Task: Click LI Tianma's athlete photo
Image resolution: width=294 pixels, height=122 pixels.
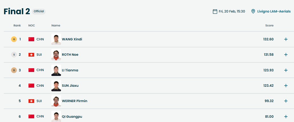Action: click(x=56, y=70)
